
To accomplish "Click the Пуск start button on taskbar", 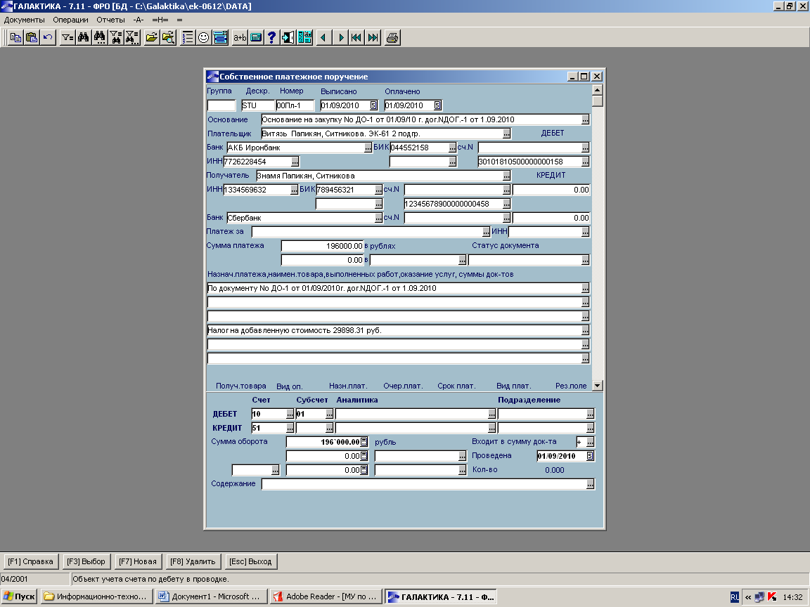I will click(19, 596).
